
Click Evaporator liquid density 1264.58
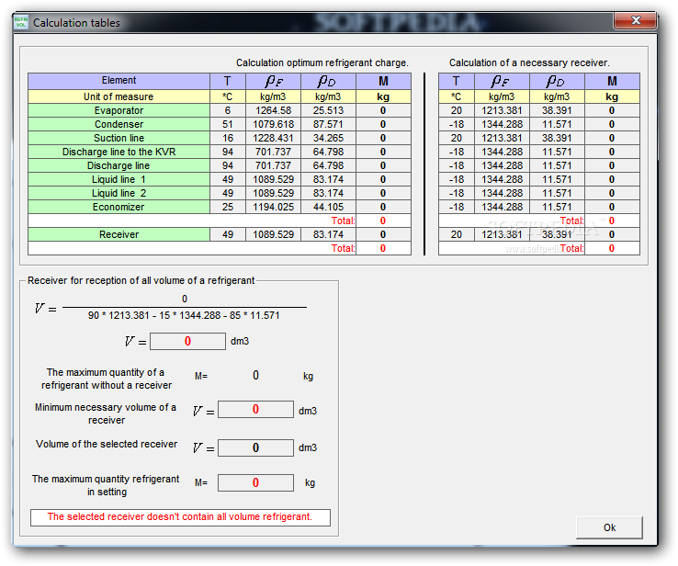pyautogui.click(x=273, y=110)
